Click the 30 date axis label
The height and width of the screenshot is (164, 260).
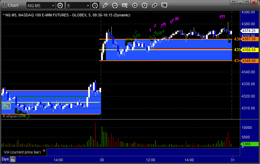tap(102, 160)
